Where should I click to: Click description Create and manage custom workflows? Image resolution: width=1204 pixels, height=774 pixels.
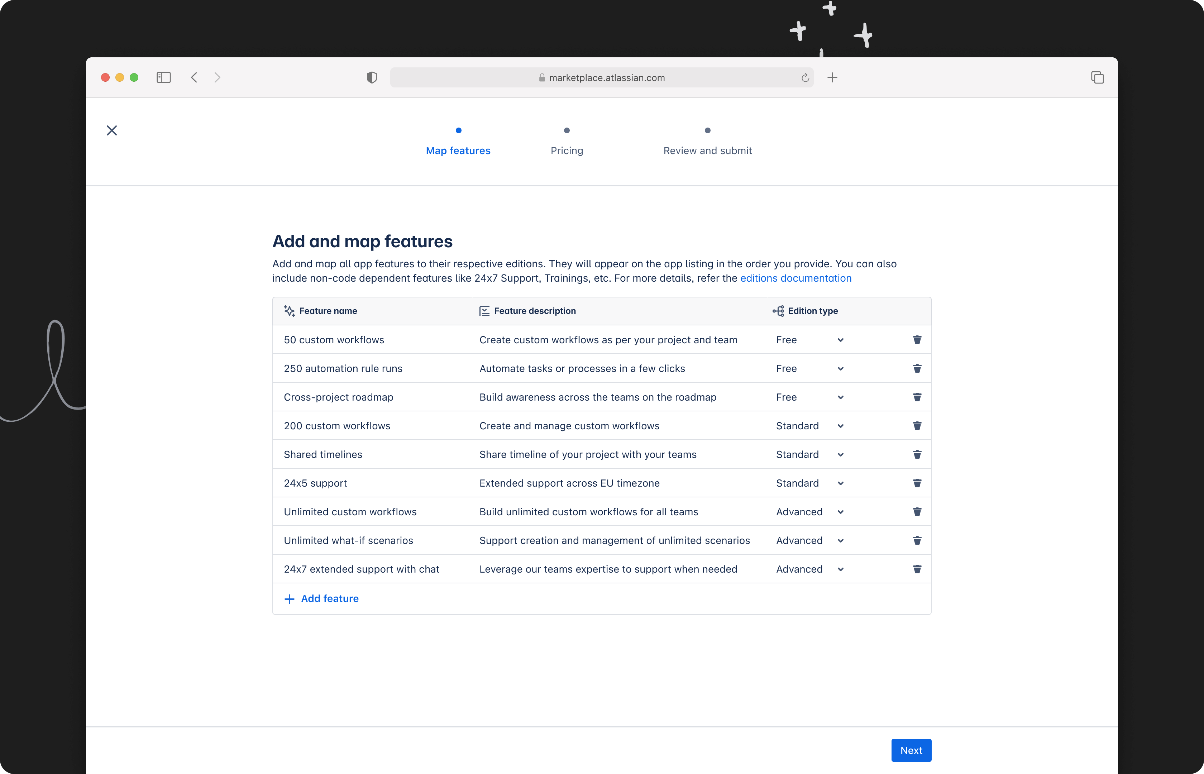coord(569,426)
